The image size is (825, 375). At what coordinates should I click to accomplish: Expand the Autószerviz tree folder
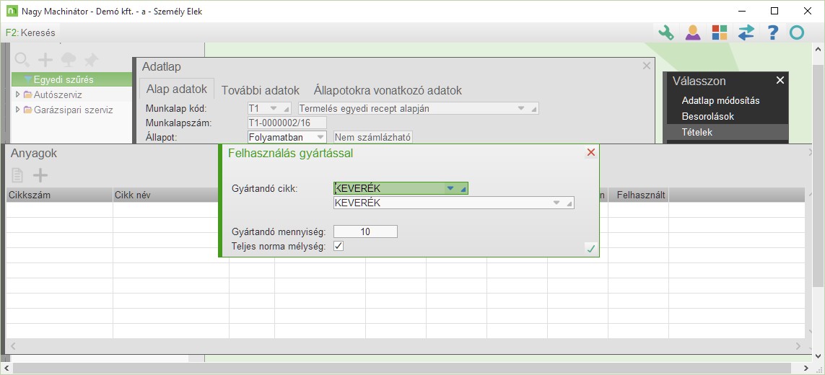tap(18, 94)
